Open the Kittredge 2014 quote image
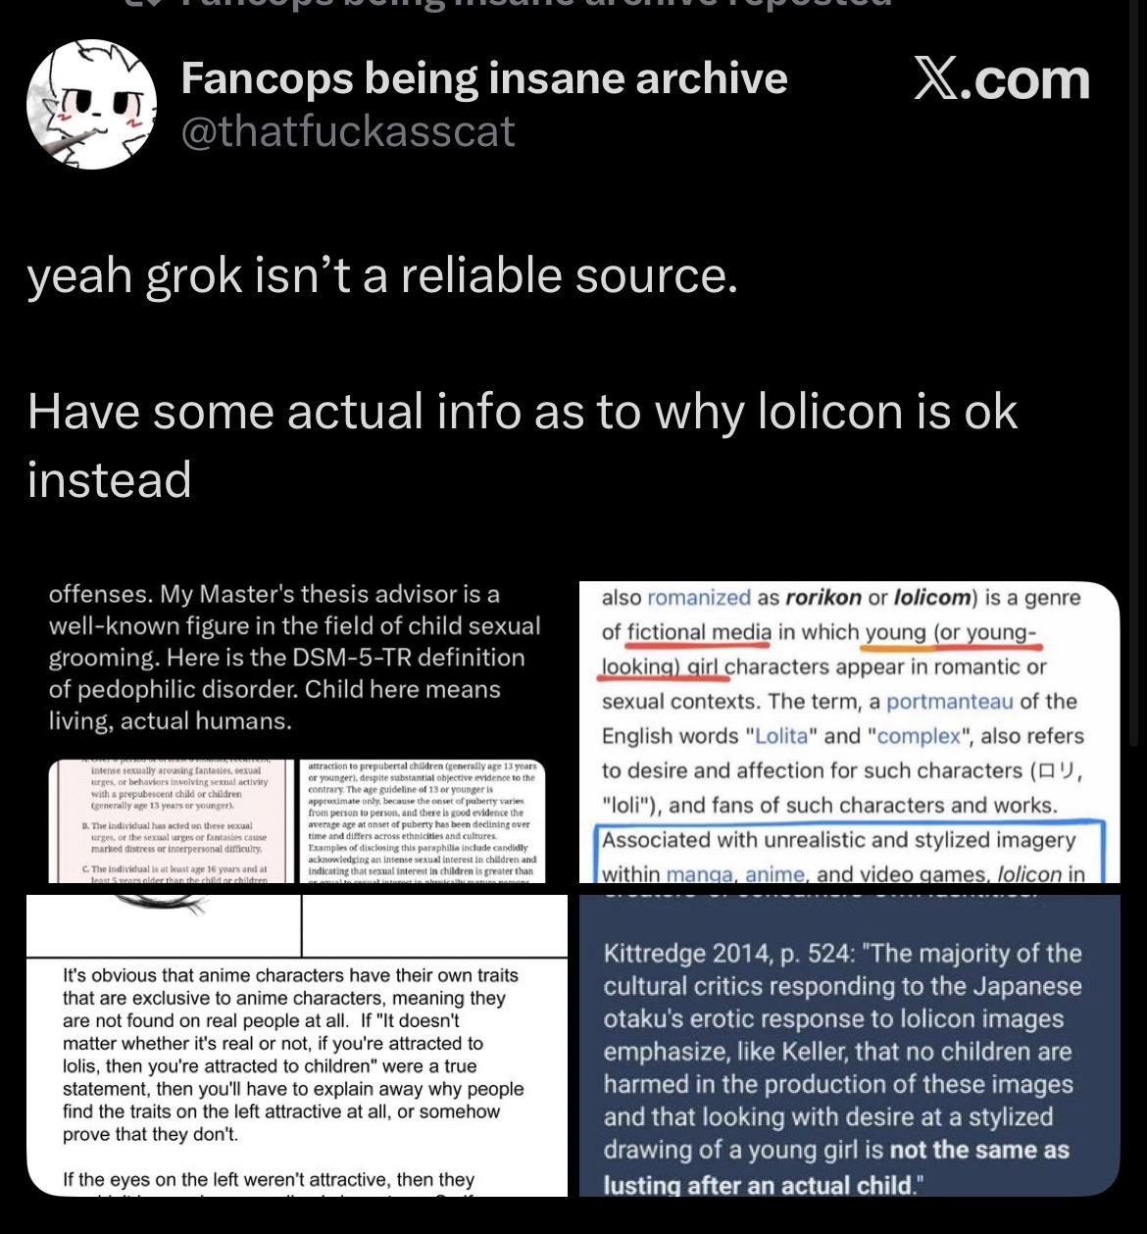 (x=849, y=1045)
